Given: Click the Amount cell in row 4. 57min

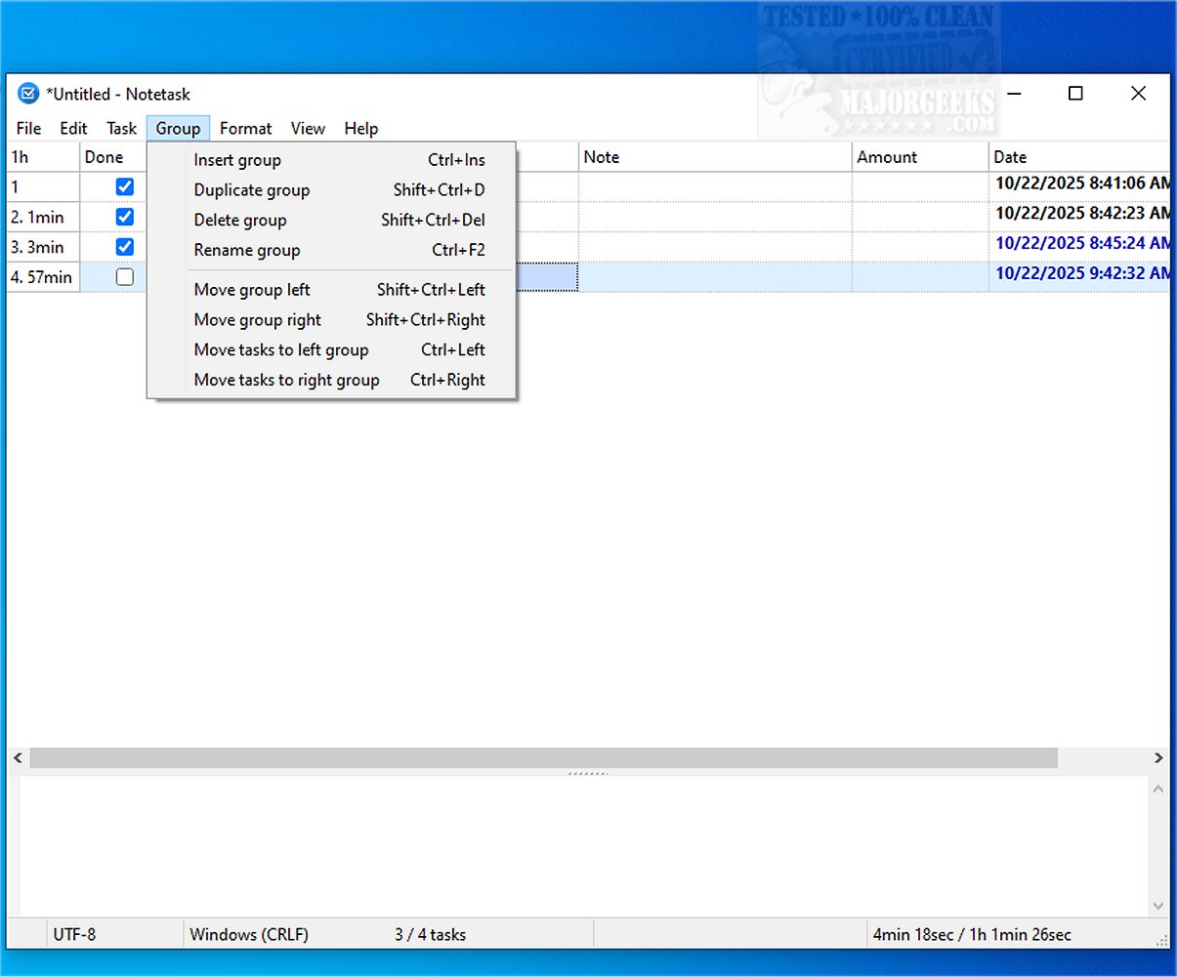Looking at the screenshot, I should tap(920, 277).
